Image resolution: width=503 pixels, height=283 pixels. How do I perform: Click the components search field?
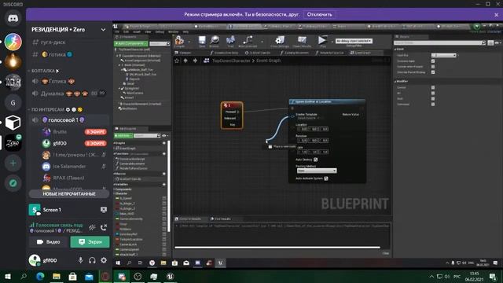tap(160, 44)
